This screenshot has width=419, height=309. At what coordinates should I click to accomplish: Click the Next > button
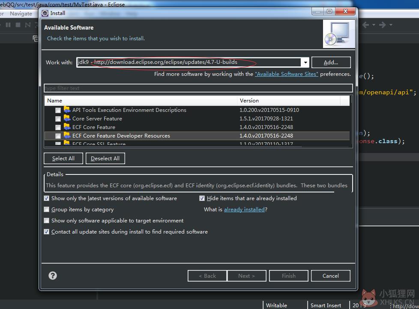[x=247, y=276]
